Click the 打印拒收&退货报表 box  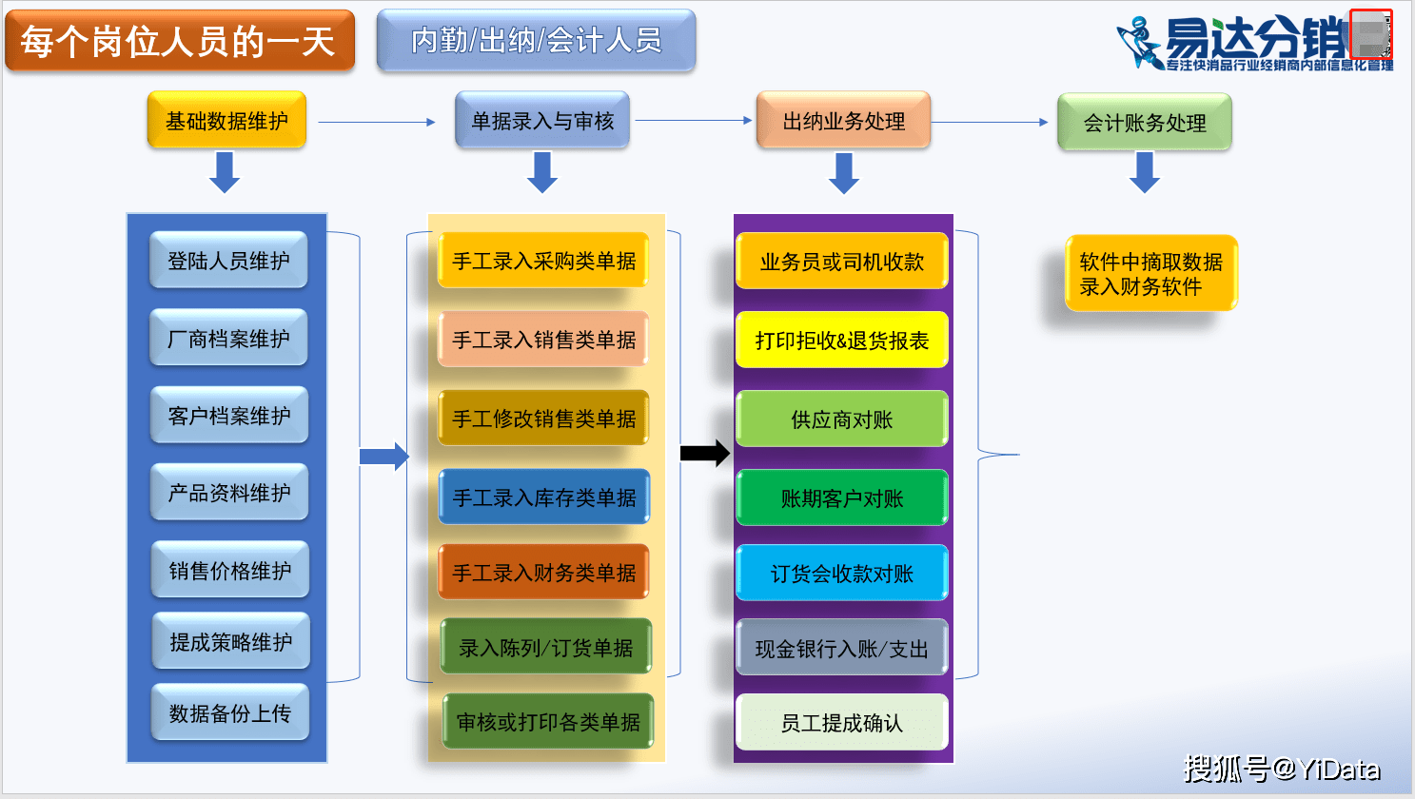(x=842, y=340)
